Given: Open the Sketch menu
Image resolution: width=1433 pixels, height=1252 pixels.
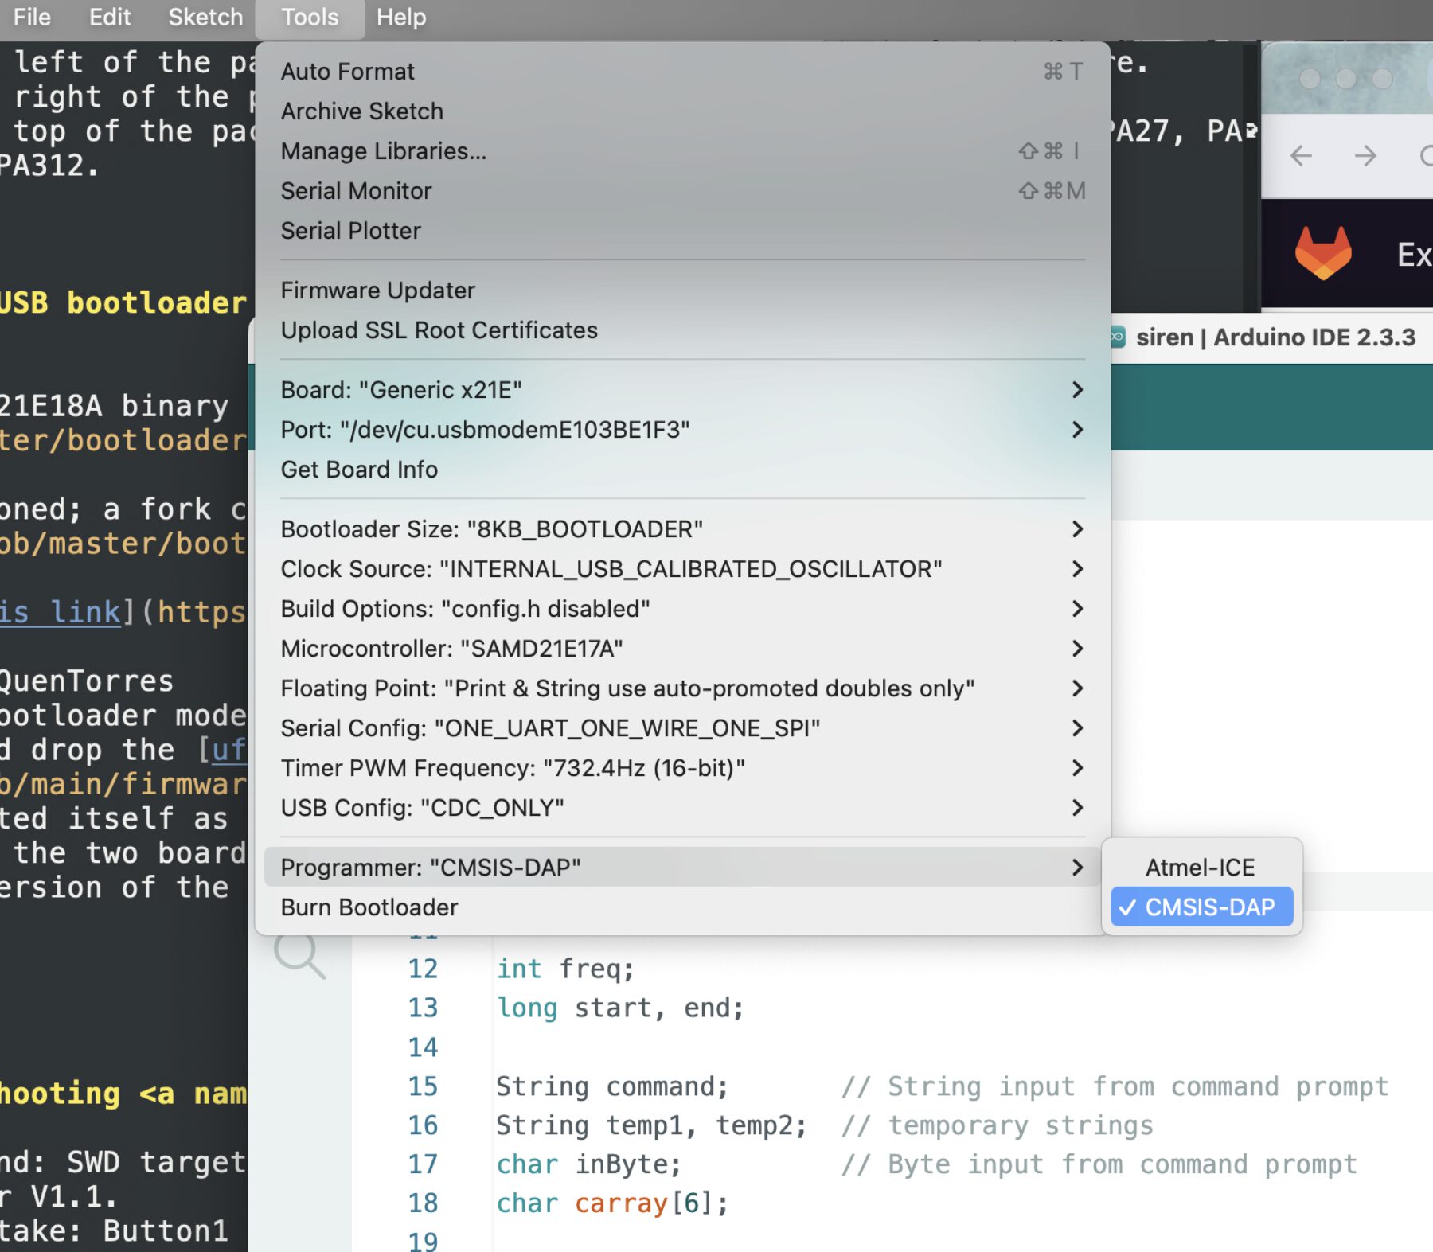Looking at the screenshot, I should click(x=205, y=17).
